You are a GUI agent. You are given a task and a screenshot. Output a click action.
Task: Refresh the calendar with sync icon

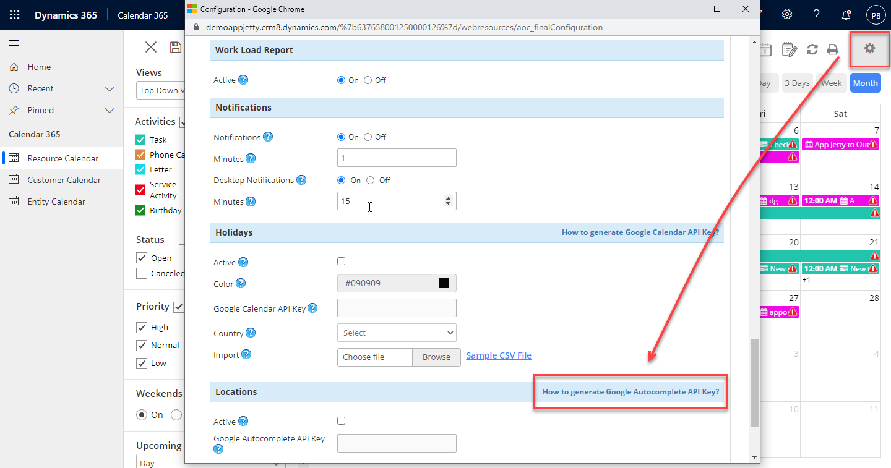coord(812,50)
